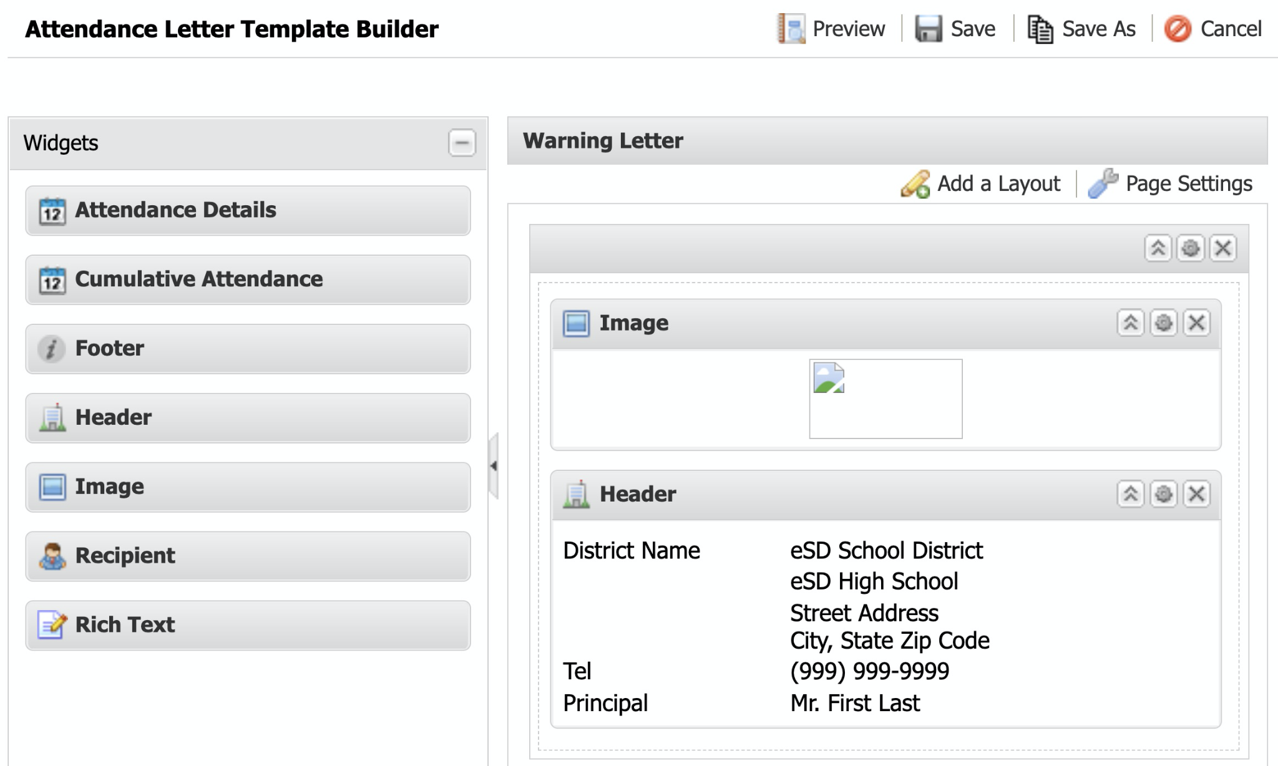The width and height of the screenshot is (1278, 766).
Task: Click the Preview icon in top toolbar
Action: point(791,29)
